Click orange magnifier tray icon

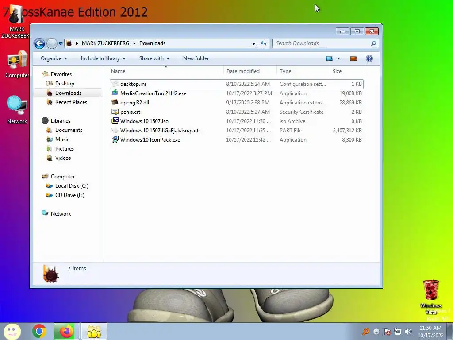point(366,332)
